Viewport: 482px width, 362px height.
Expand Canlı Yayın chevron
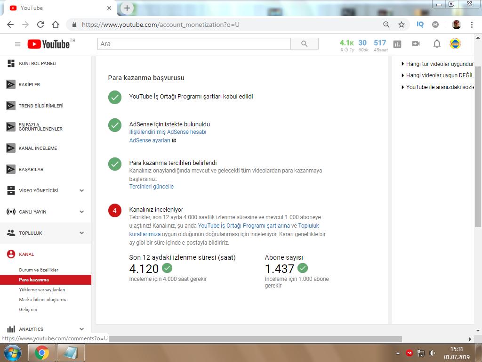81,212
